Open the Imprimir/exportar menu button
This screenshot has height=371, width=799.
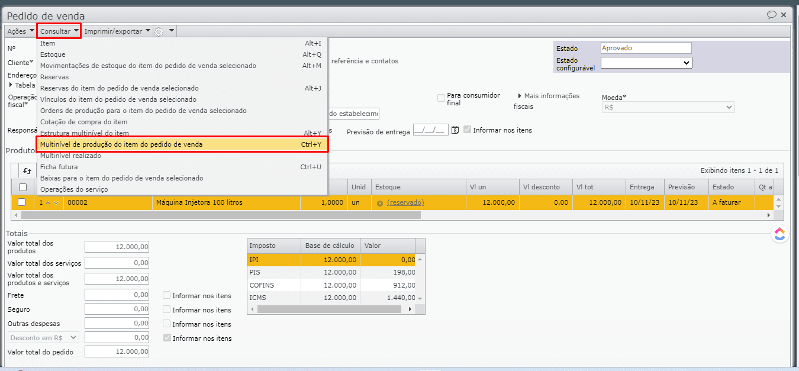click(x=117, y=31)
